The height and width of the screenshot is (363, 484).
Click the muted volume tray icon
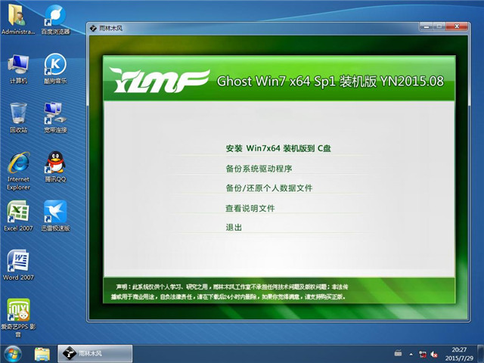(434, 354)
